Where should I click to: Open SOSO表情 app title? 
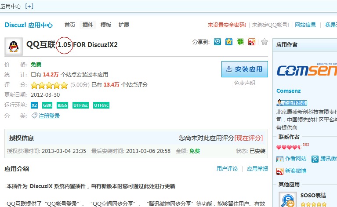313,196
